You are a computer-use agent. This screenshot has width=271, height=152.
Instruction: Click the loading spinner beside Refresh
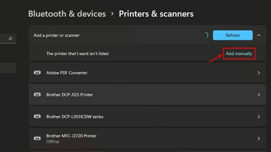[206, 35]
